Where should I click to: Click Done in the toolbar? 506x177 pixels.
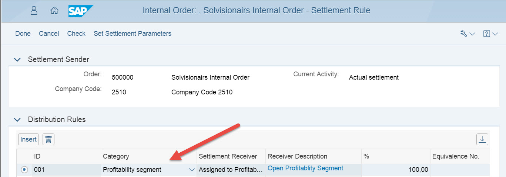tap(23, 34)
